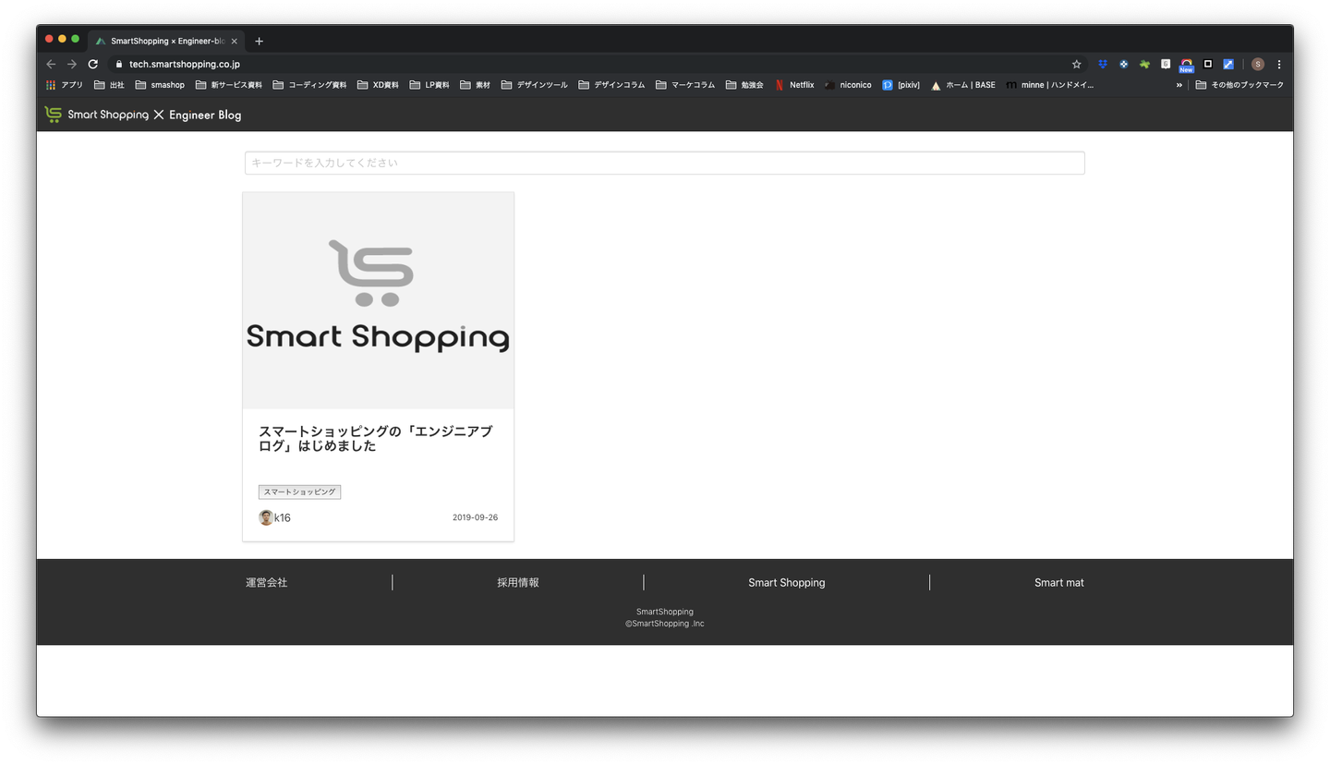Click the article date 2019-09-26

click(475, 517)
